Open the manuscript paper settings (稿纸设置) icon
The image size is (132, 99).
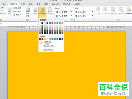(x=28, y=12)
